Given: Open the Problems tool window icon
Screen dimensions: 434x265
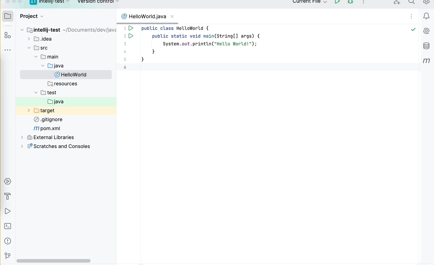Looking at the screenshot, I should click(x=8, y=241).
